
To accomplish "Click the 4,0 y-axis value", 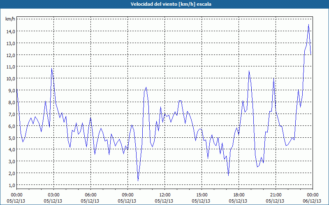I will click(12, 150).
